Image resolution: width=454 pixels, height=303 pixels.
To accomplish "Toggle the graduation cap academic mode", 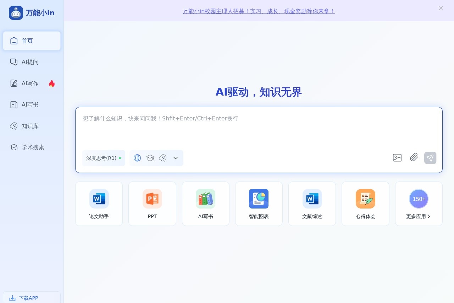I will (x=150, y=158).
